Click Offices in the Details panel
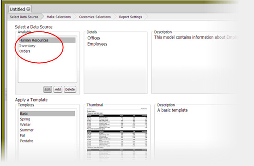 pyautogui.click(x=94, y=38)
